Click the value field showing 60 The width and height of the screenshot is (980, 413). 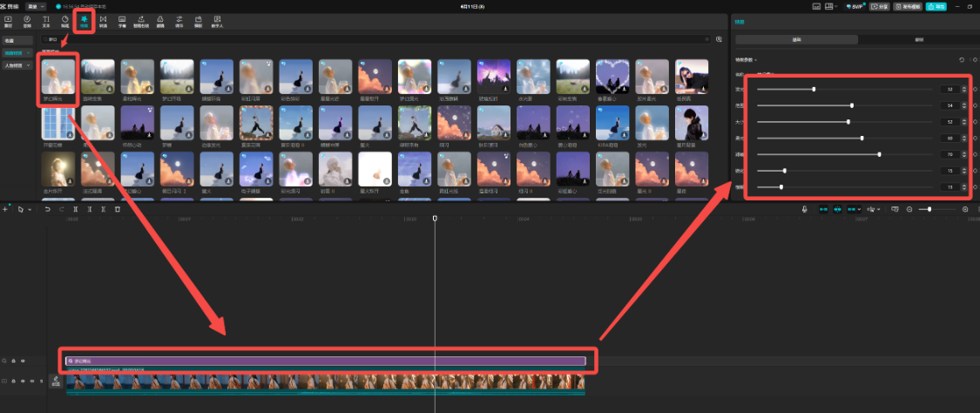click(950, 138)
